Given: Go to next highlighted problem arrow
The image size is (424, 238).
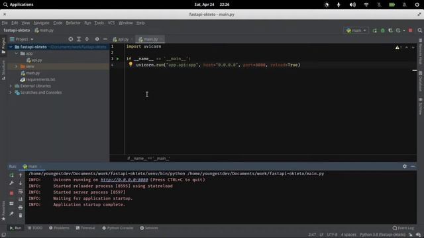Looking at the screenshot, I should pyautogui.click(x=413, y=47).
